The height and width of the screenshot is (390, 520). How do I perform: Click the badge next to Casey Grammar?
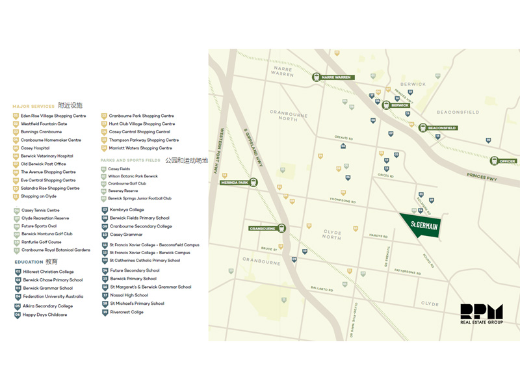pyautogui.click(x=105, y=235)
